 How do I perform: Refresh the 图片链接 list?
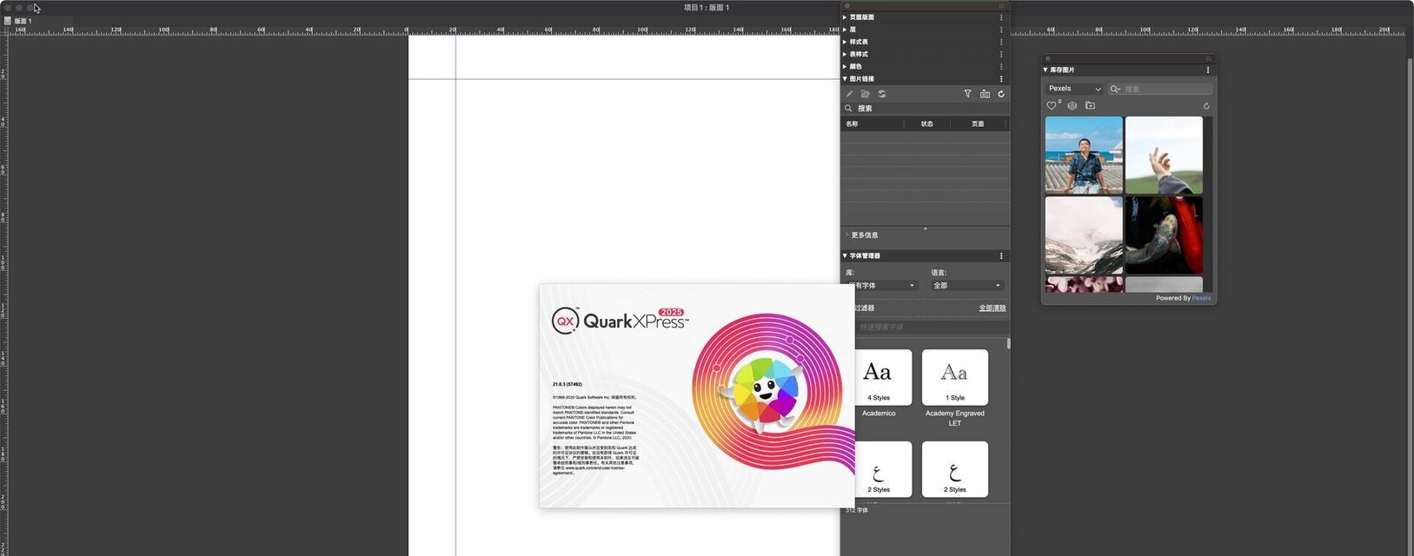1001,94
